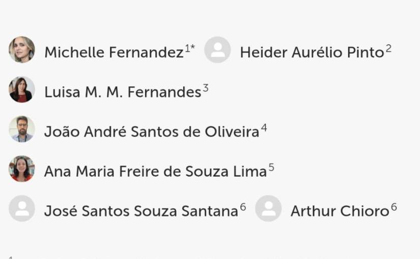The width and height of the screenshot is (420, 259).
Task: Click author name João André Santos de Oliveira
Action: pos(151,132)
